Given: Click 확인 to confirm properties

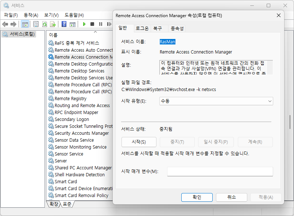Looking at the screenshot, I should 197,197.
